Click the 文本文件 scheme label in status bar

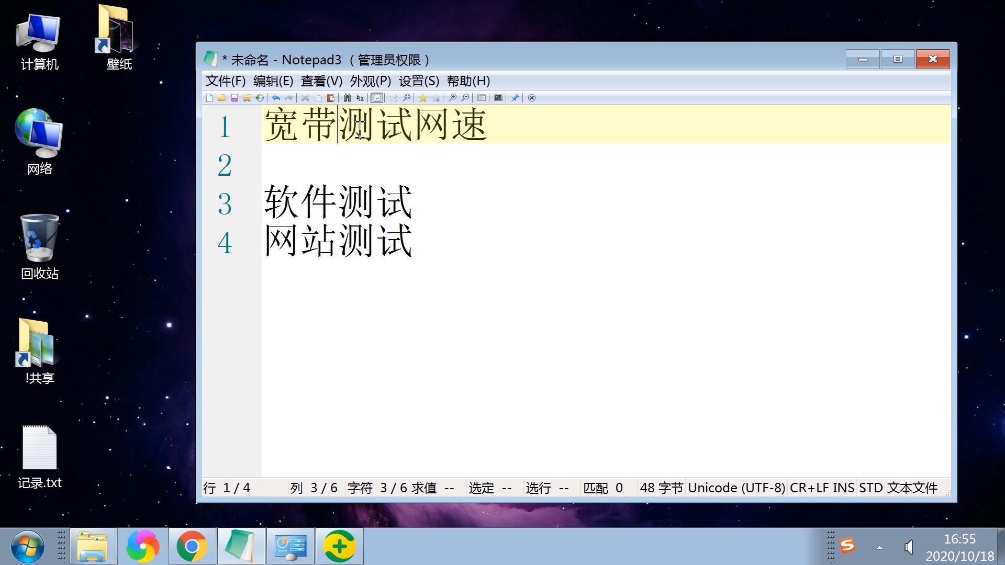click(x=912, y=488)
